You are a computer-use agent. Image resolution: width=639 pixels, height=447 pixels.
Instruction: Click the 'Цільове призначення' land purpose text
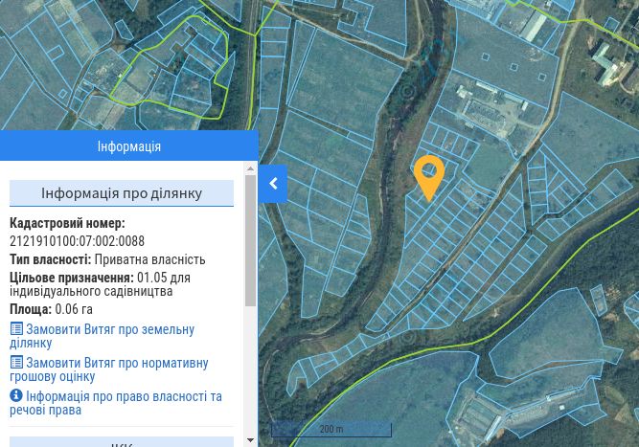tap(100, 284)
